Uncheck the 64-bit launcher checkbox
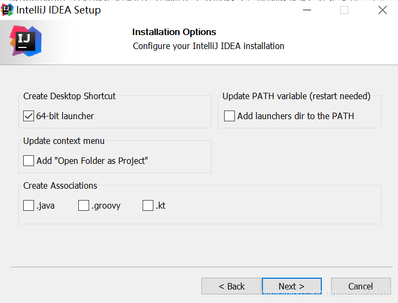This screenshot has width=398, height=303. point(29,116)
